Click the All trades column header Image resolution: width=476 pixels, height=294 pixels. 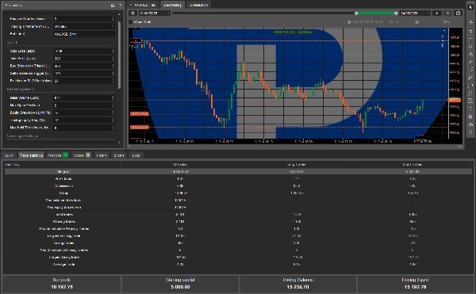(180, 165)
